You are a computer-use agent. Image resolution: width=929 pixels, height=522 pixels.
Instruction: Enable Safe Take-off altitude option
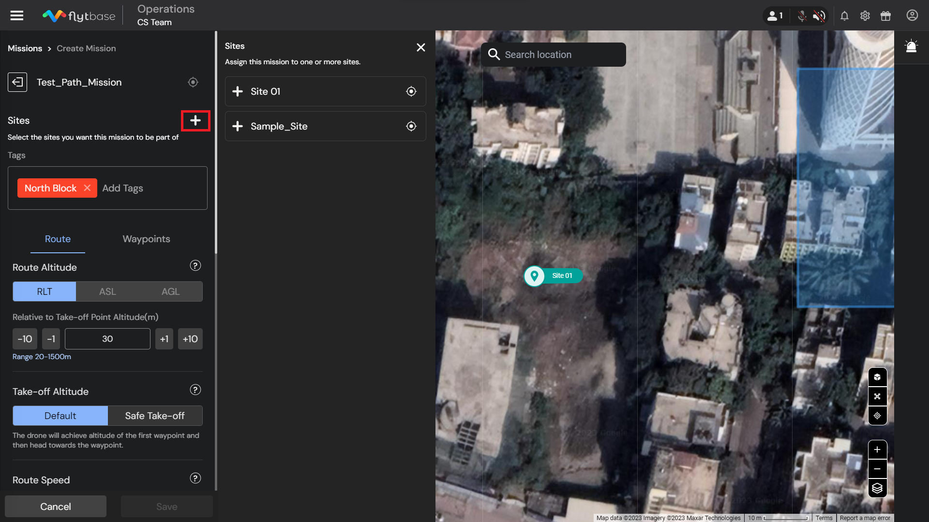[155, 416]
